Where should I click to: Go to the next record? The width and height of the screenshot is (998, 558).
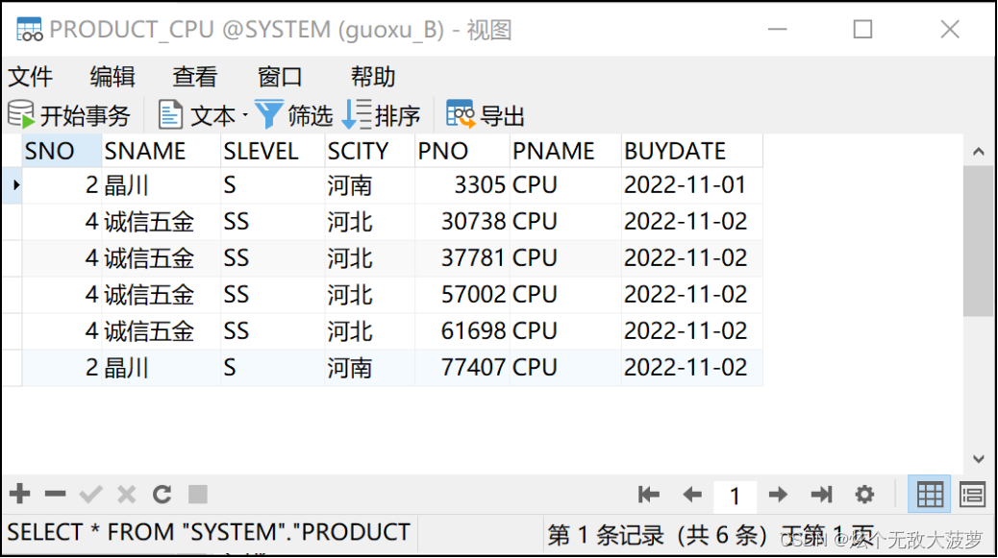click(777, 495)
